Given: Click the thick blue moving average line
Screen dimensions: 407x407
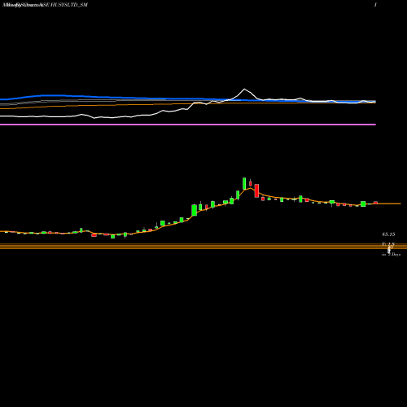Looking at the screenshot, I should coord(188,98).
